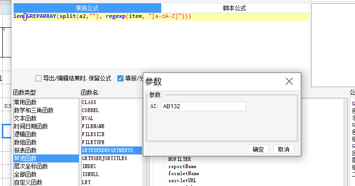Select 时间日期函数 function type
Screen dimensions: 355x186
coord(46,126)
